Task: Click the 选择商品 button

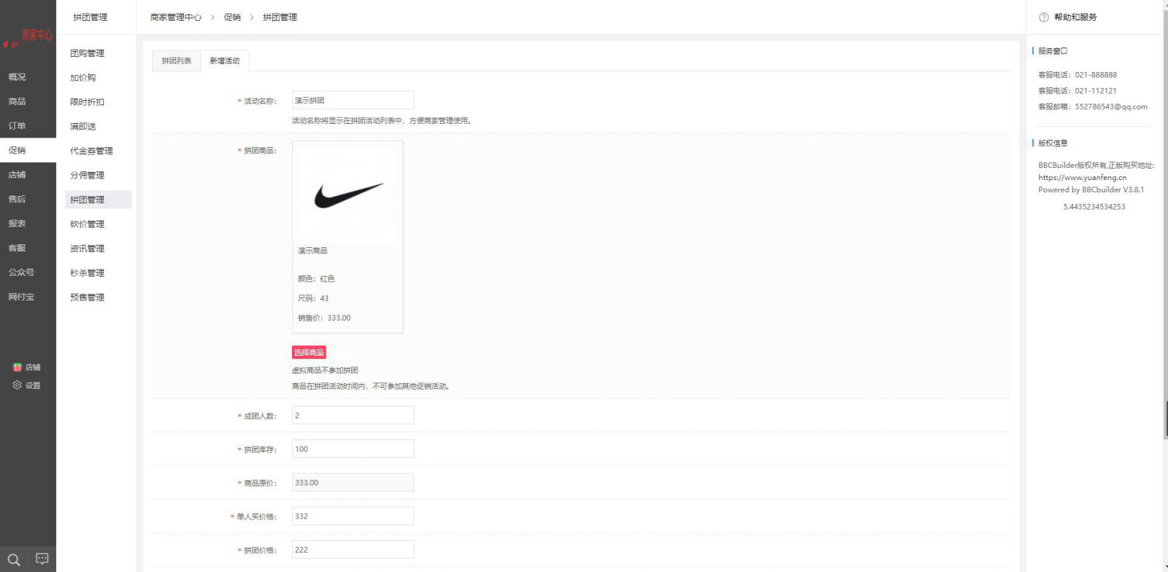Action: (309, 352)
